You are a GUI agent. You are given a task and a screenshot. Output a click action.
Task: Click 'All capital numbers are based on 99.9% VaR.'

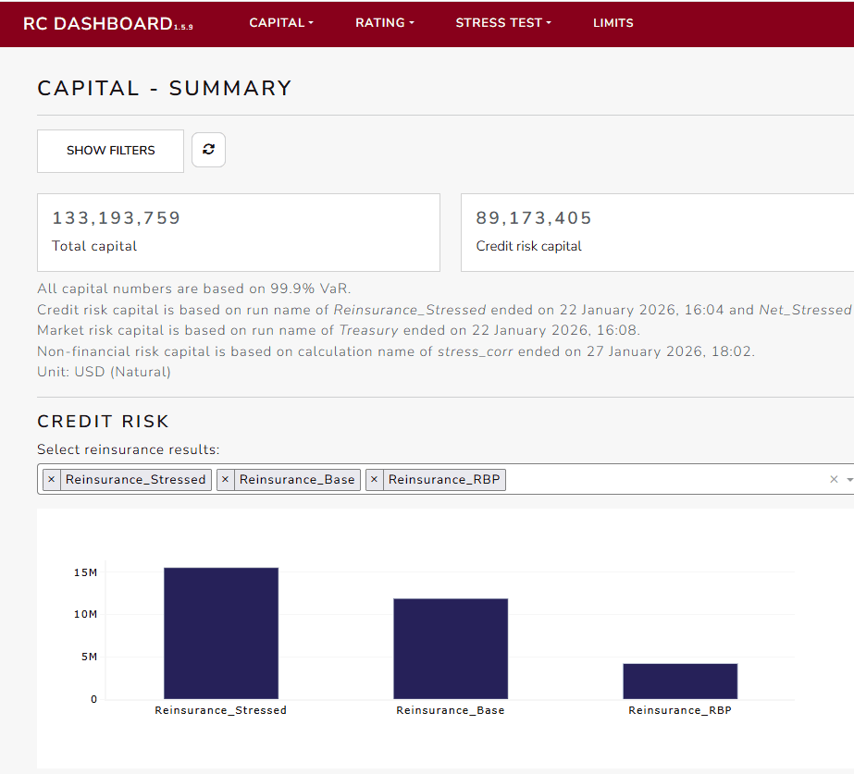pos(194,289)
